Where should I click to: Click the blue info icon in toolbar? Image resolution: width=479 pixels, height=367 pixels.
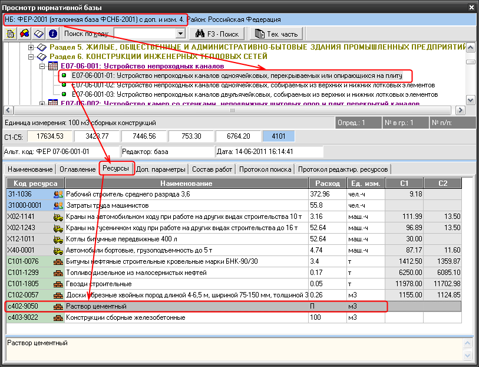52,34
